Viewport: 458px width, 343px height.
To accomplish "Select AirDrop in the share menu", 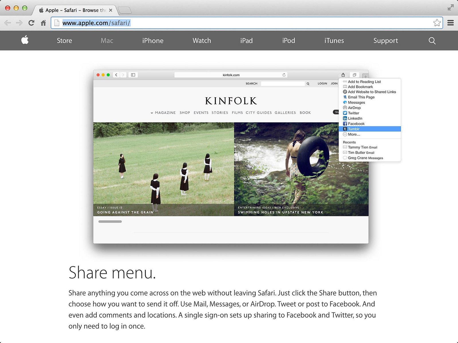I will (x=370, y=108).
